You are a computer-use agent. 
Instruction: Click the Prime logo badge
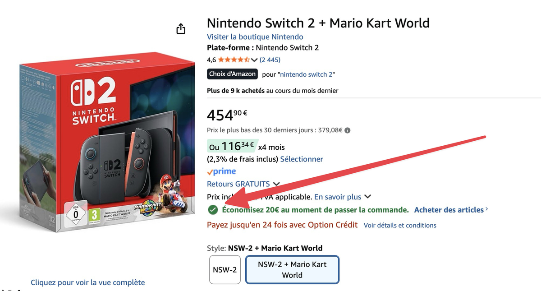pos(221,171)
